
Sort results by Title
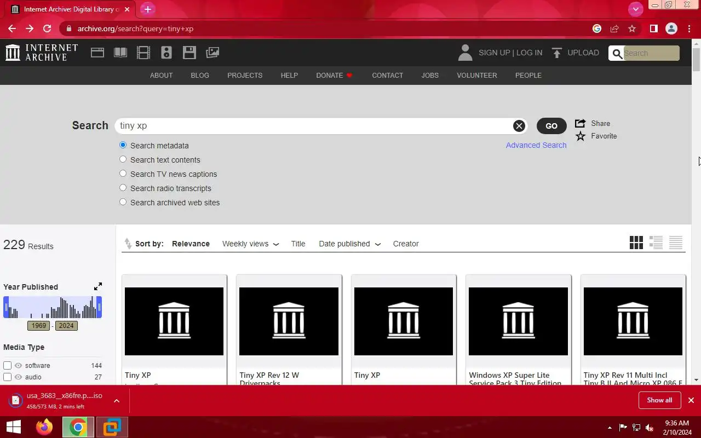point(298,244)
